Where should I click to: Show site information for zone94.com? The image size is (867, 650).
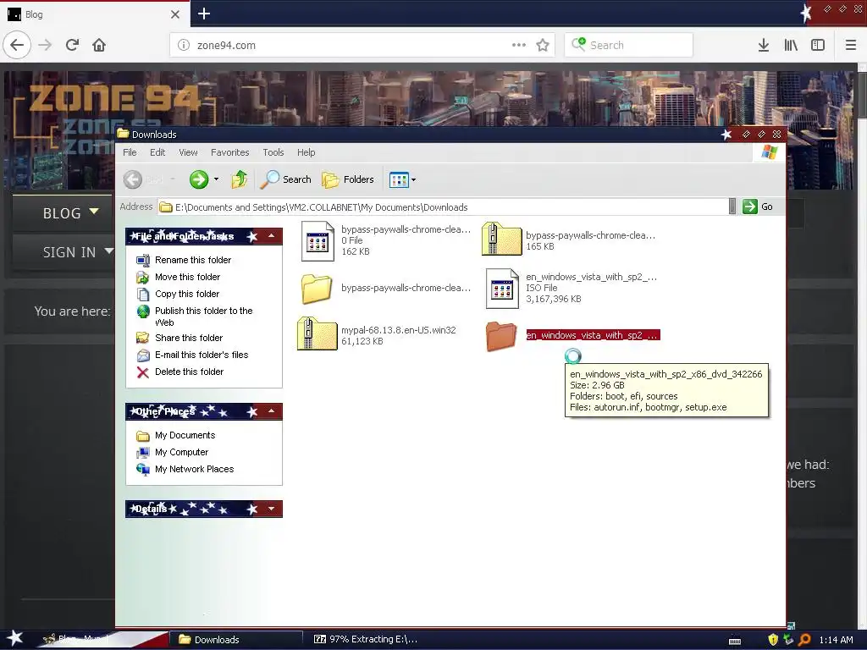click(184, 46)
